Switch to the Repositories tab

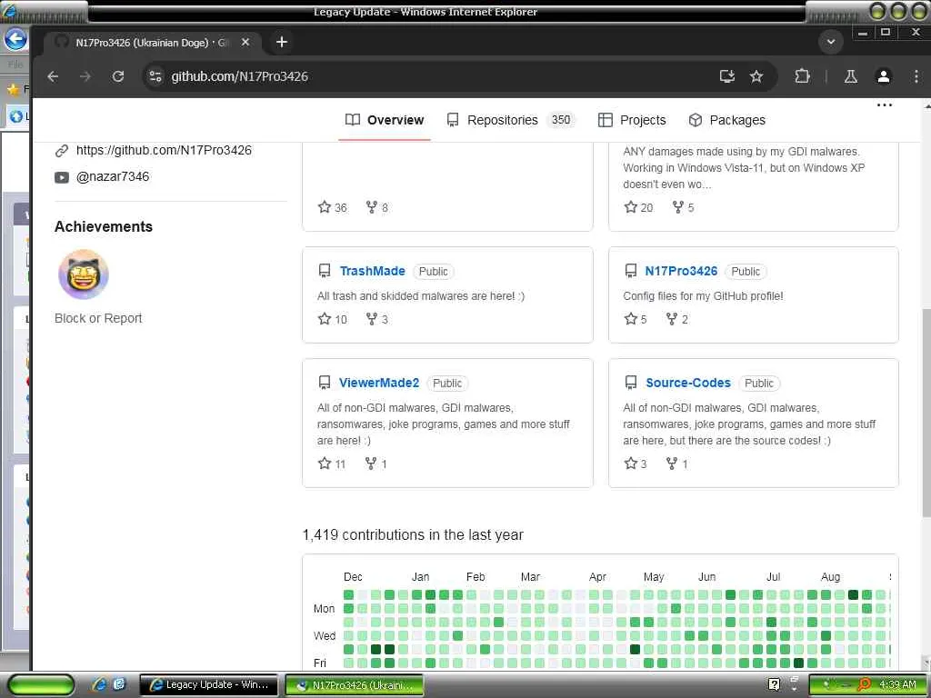coord(510,121)
